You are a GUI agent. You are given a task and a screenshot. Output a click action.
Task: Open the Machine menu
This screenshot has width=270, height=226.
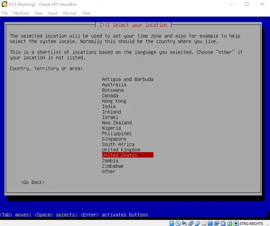[21, 13]
